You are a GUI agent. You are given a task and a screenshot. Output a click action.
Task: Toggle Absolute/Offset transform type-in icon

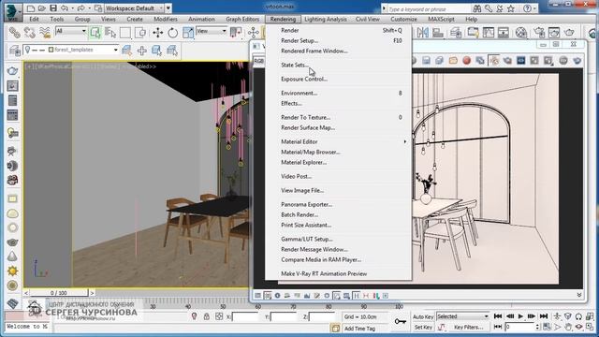click(x=219, y=316)
